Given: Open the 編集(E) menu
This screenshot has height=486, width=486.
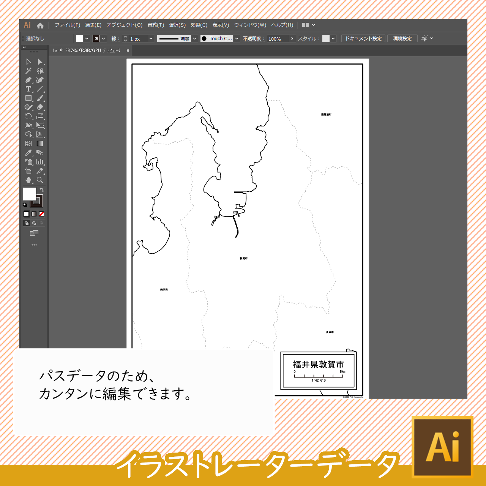Looking at the screenshot, I should tap(93, 25).
